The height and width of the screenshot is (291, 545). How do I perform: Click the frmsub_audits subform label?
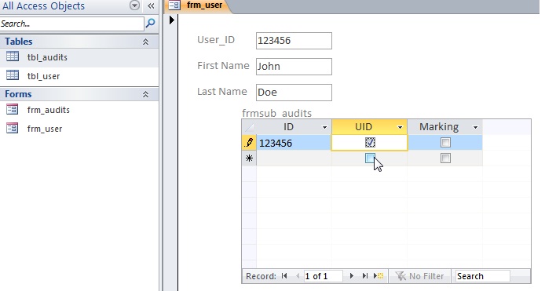point(276,113)
